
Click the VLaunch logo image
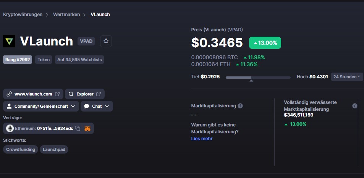(9, 41)
